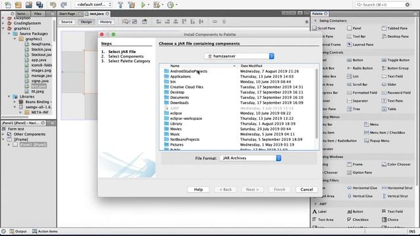Click the Label icon in AWT palette

[315, 211]
